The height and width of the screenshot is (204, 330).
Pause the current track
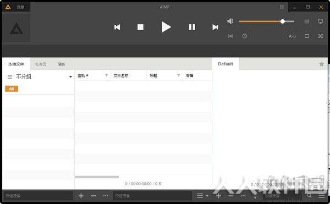(x=192, y=27)
